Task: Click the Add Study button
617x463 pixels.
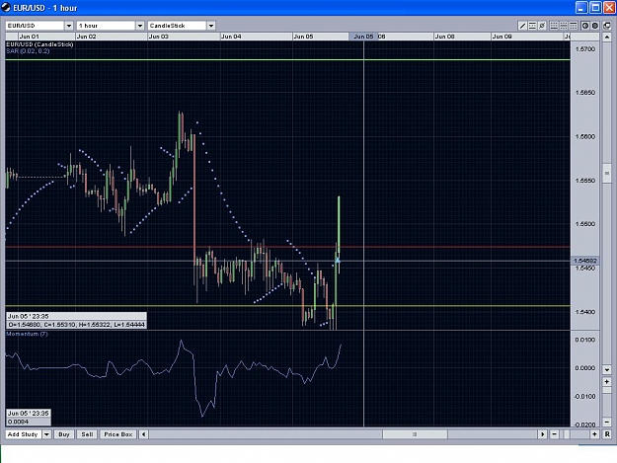Action: coord(23,434)
